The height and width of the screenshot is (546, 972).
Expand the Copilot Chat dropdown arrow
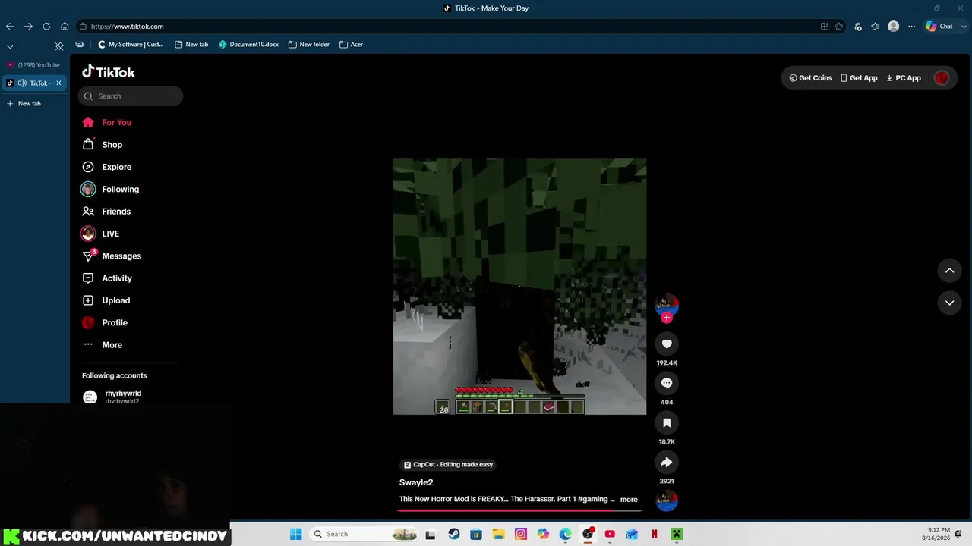964,27
